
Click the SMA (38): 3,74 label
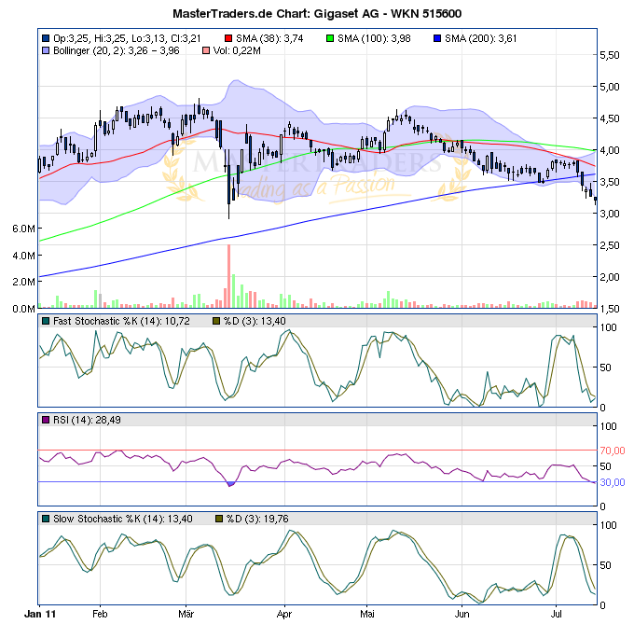coord(269,38)
